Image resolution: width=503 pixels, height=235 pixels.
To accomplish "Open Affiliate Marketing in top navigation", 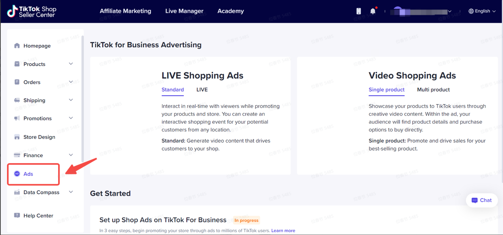I will click(x=125, y=11).
